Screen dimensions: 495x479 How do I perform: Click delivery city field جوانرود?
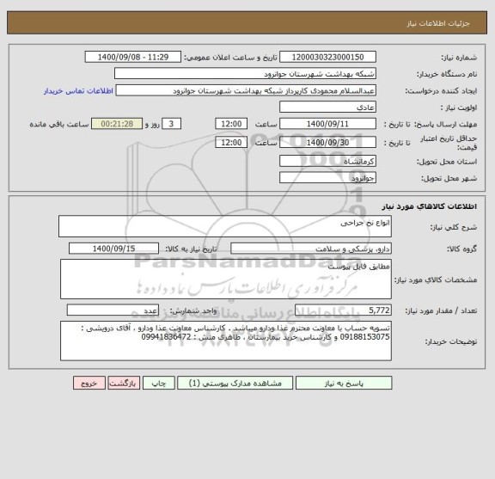point(327,178)
